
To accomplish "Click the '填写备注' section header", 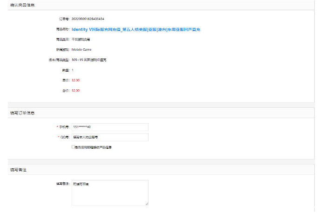I will coord(19,170).
